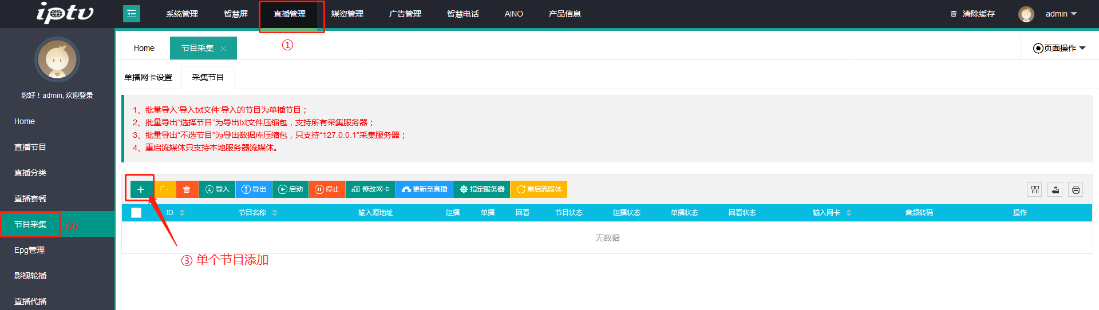Click the plus button to add program
Viewport: 1099px width, 310px height.
click(141, 189)
